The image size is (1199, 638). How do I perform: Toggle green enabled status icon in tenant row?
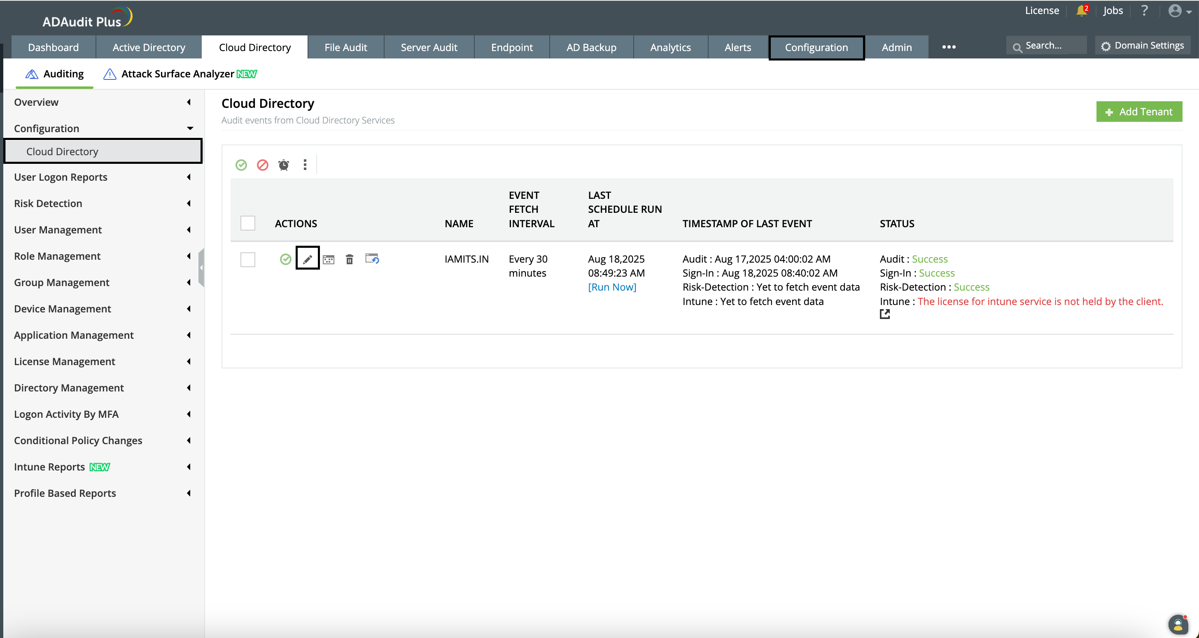285,259
